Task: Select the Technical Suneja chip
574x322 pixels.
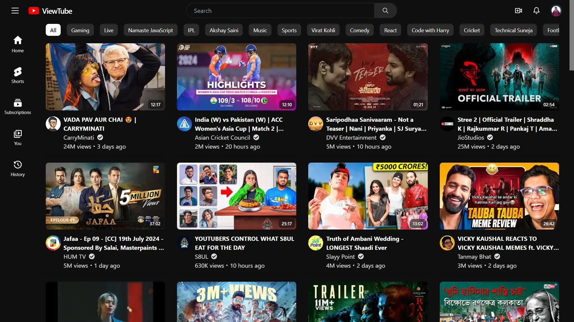Action: [x=513, y=30]
